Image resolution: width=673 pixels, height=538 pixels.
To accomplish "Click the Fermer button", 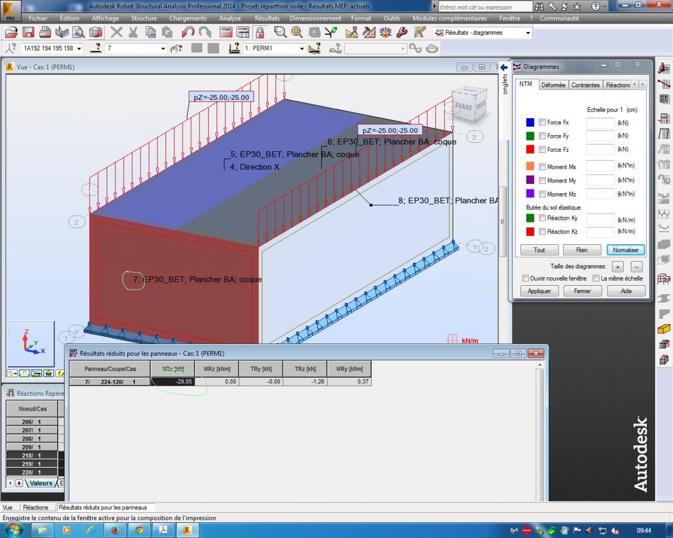I will point(582,291).
